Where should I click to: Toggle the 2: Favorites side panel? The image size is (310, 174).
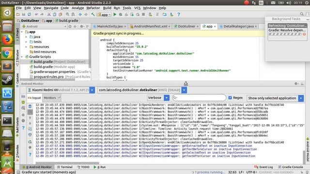click(x=17, y=153)
